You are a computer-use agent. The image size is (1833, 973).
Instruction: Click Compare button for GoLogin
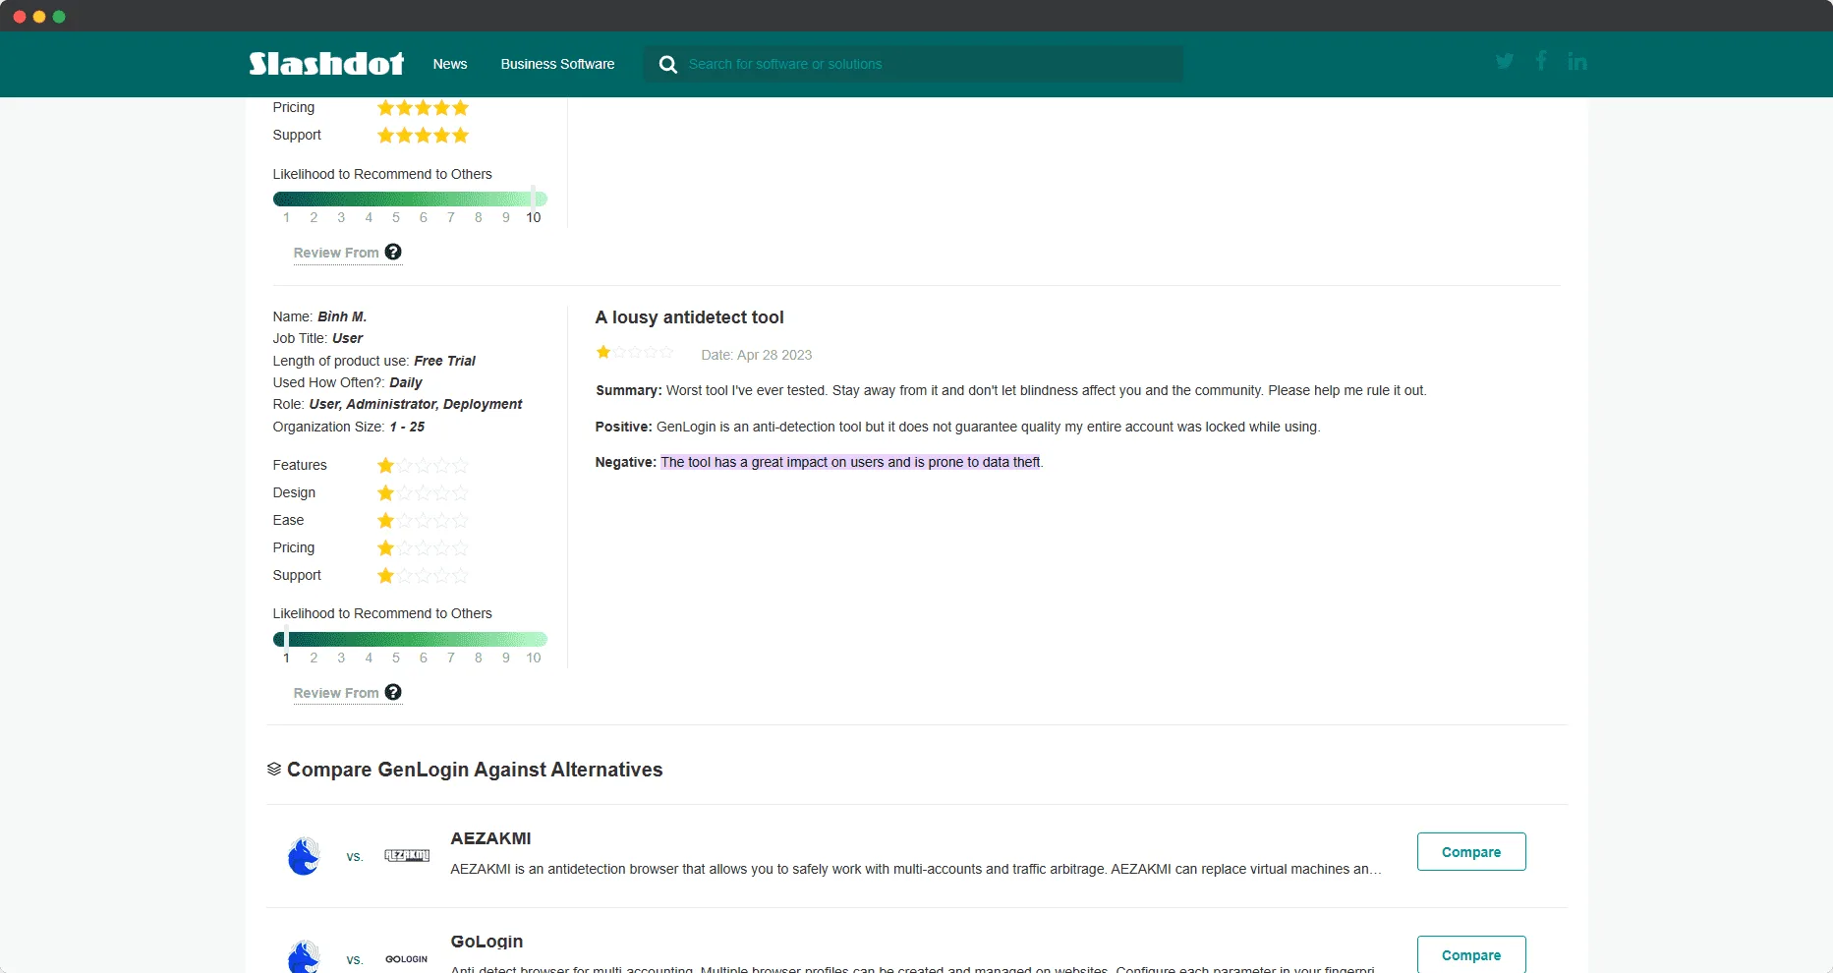point(1471,954)
